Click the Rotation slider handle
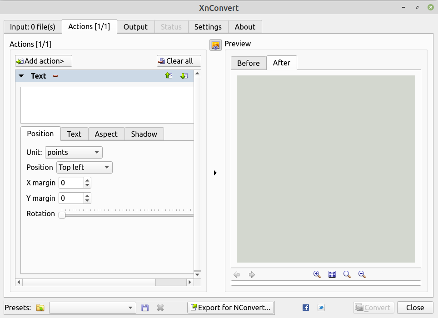Screen dimensions: 438x318 click(x=62, y=215)
